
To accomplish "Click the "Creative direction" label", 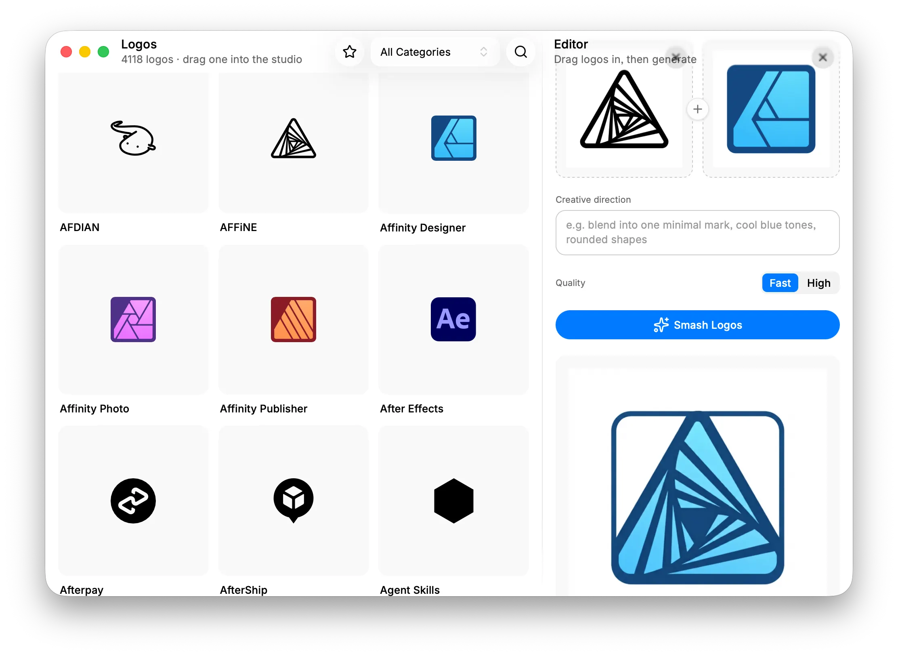I will [x=593, y=200].
